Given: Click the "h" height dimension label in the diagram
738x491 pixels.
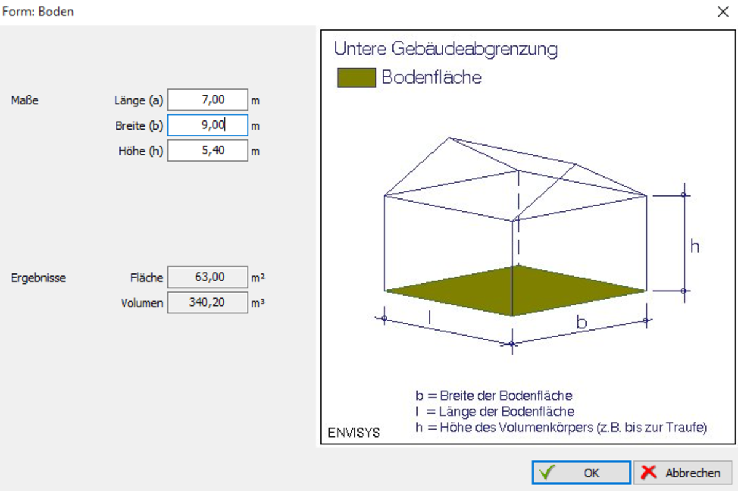Looking at the screenshot, I should click(694, 246).
